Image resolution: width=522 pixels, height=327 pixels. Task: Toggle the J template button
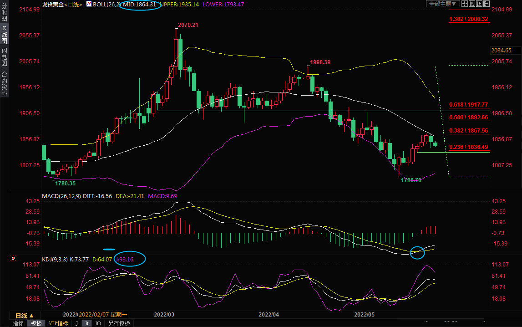(76, 323)
